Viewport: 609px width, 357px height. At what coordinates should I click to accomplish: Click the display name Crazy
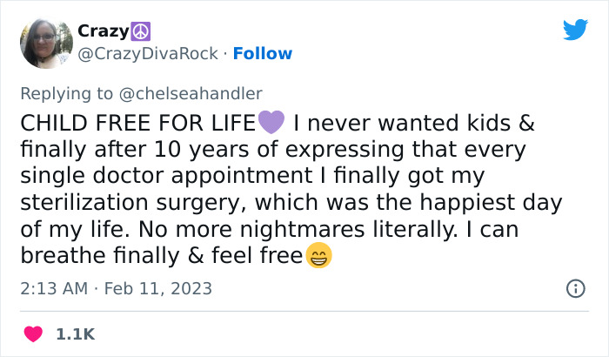[104, 30]
